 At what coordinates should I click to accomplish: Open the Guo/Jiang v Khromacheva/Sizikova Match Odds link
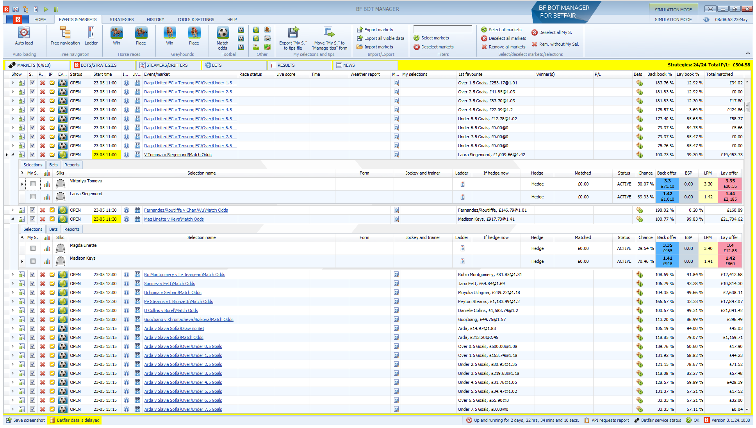pyautogui.click(x=189, y=320)
